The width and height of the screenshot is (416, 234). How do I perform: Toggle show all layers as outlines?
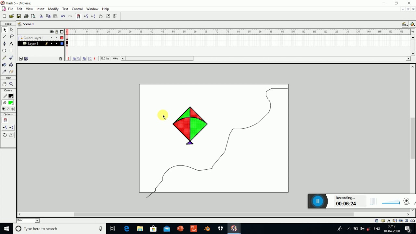point(62,32)
